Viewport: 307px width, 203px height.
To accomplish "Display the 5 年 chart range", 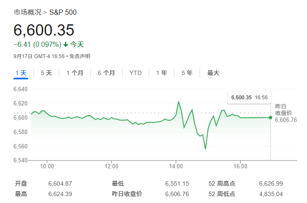I will [187, 73].
